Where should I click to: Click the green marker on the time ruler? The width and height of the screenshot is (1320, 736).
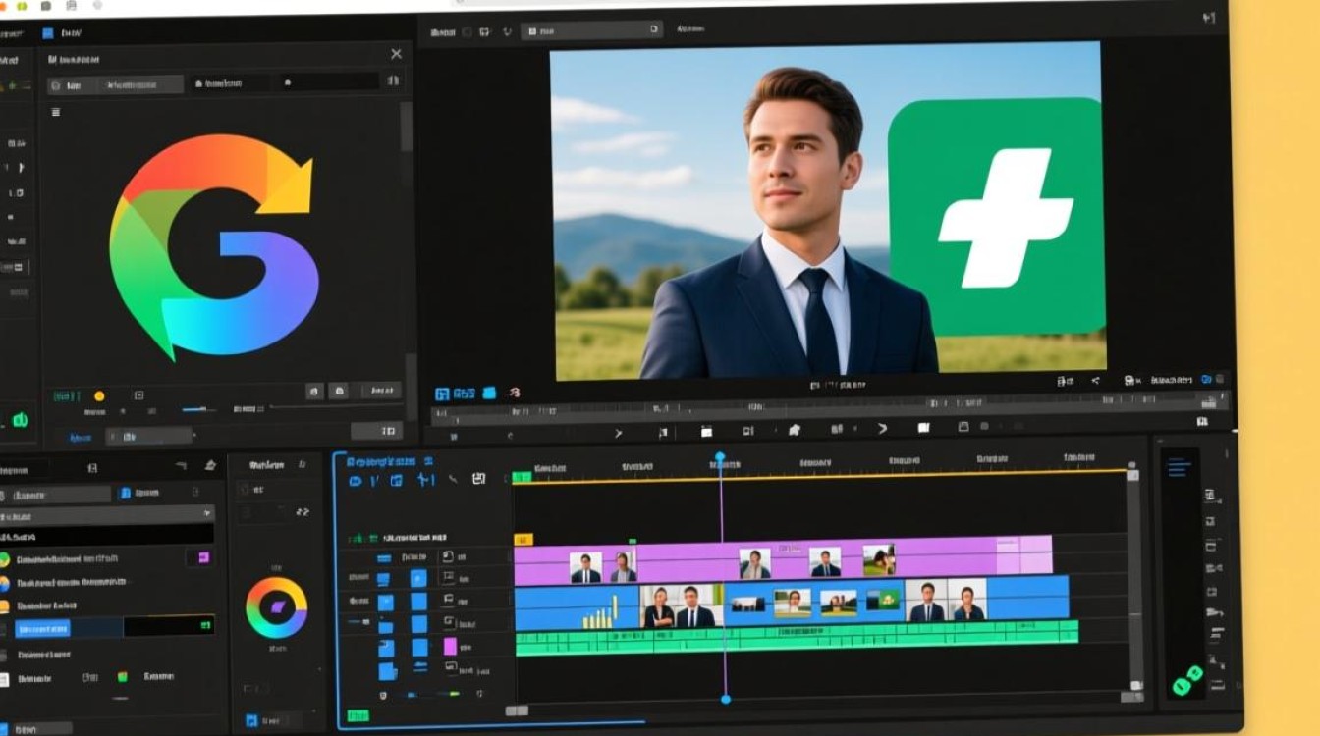(522, 477)
